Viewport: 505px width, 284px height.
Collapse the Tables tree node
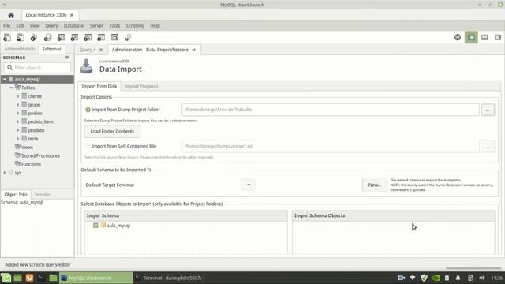[11, 88]
